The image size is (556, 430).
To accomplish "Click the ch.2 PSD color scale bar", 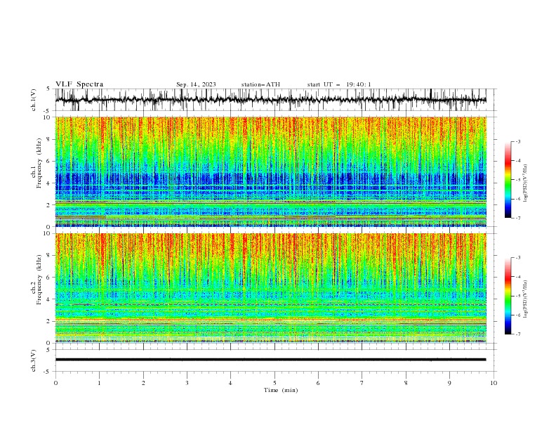I will (508, 296).
